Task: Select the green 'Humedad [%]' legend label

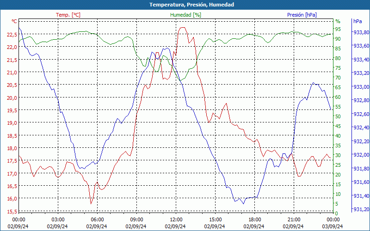Action: [x=185, y=15]
